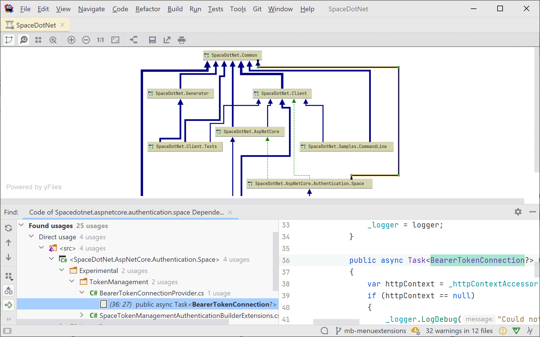This screenshot has height=337, width=540.
Task: Open the Window menu
Action: click(280, 9)
